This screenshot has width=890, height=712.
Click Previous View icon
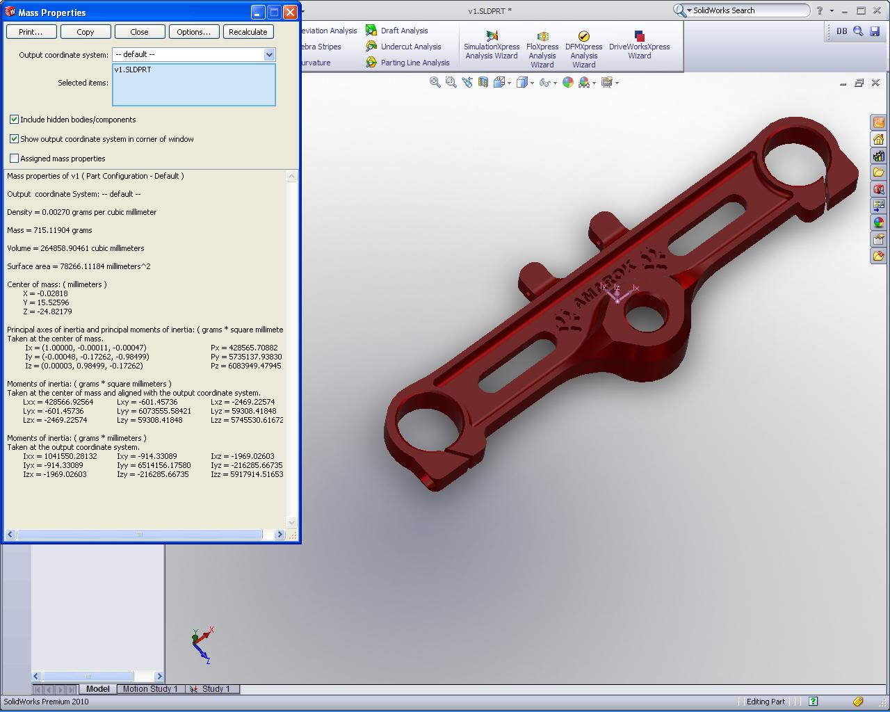(467, 82)
